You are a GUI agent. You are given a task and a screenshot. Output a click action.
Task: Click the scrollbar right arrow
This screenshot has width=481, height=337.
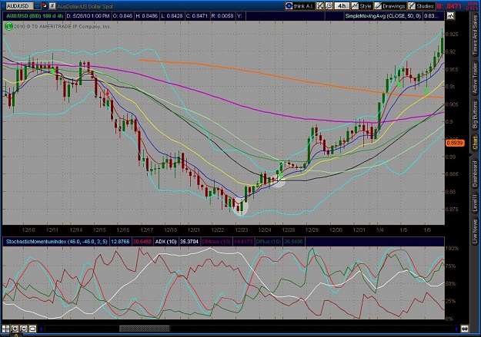point(456,329)
